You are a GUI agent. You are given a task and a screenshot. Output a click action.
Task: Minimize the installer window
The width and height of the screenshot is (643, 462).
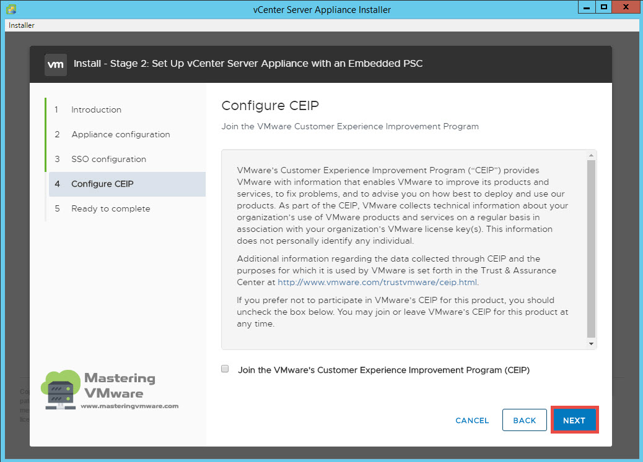(587, 7)
